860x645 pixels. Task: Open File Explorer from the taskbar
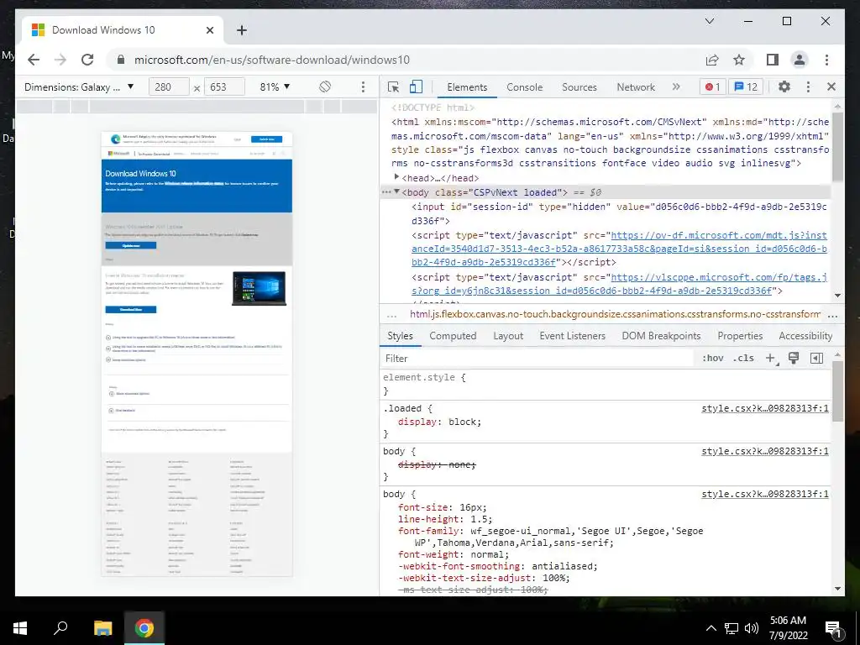pyautogui.click(x=102, y=628)
